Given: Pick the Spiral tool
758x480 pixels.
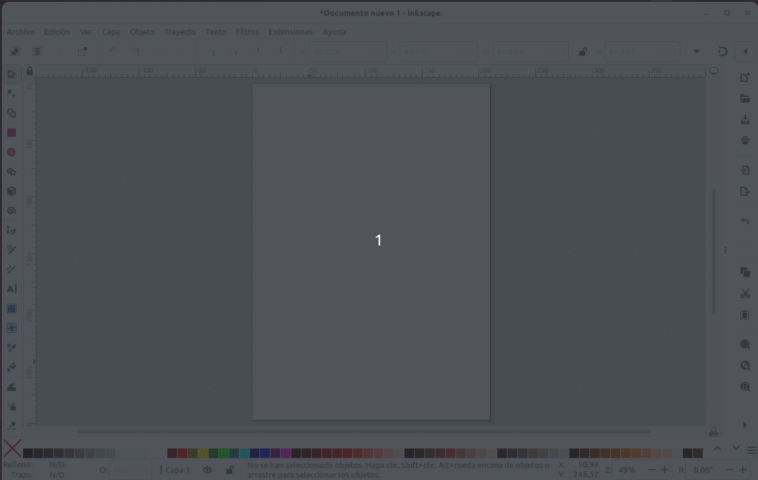Looking at the screenshot, I should (x=11, y=211).
